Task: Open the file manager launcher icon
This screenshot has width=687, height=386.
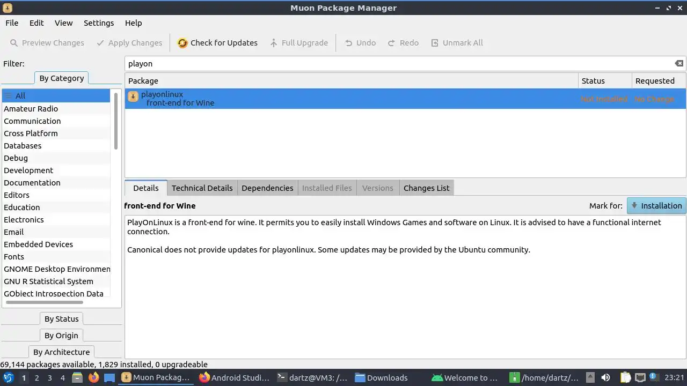Action: click(x=77, y=377)
